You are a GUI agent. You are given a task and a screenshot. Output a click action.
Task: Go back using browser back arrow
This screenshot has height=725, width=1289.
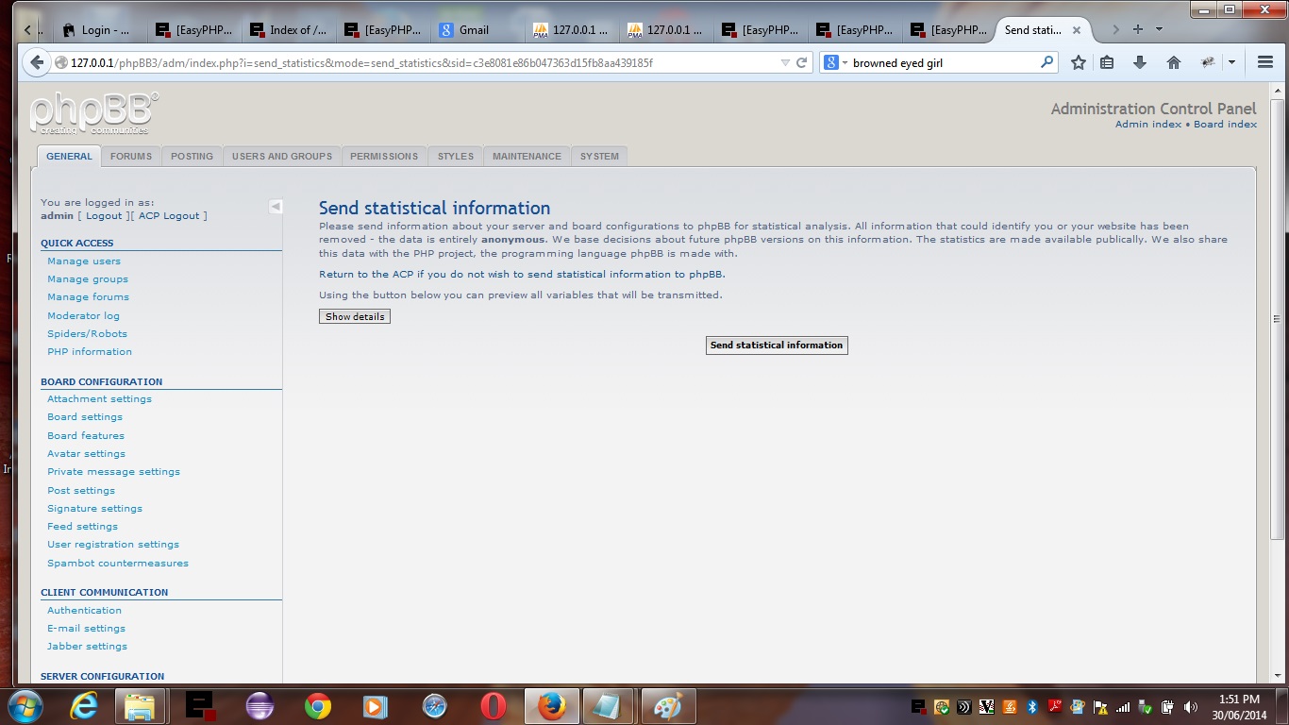click(36, 63)
